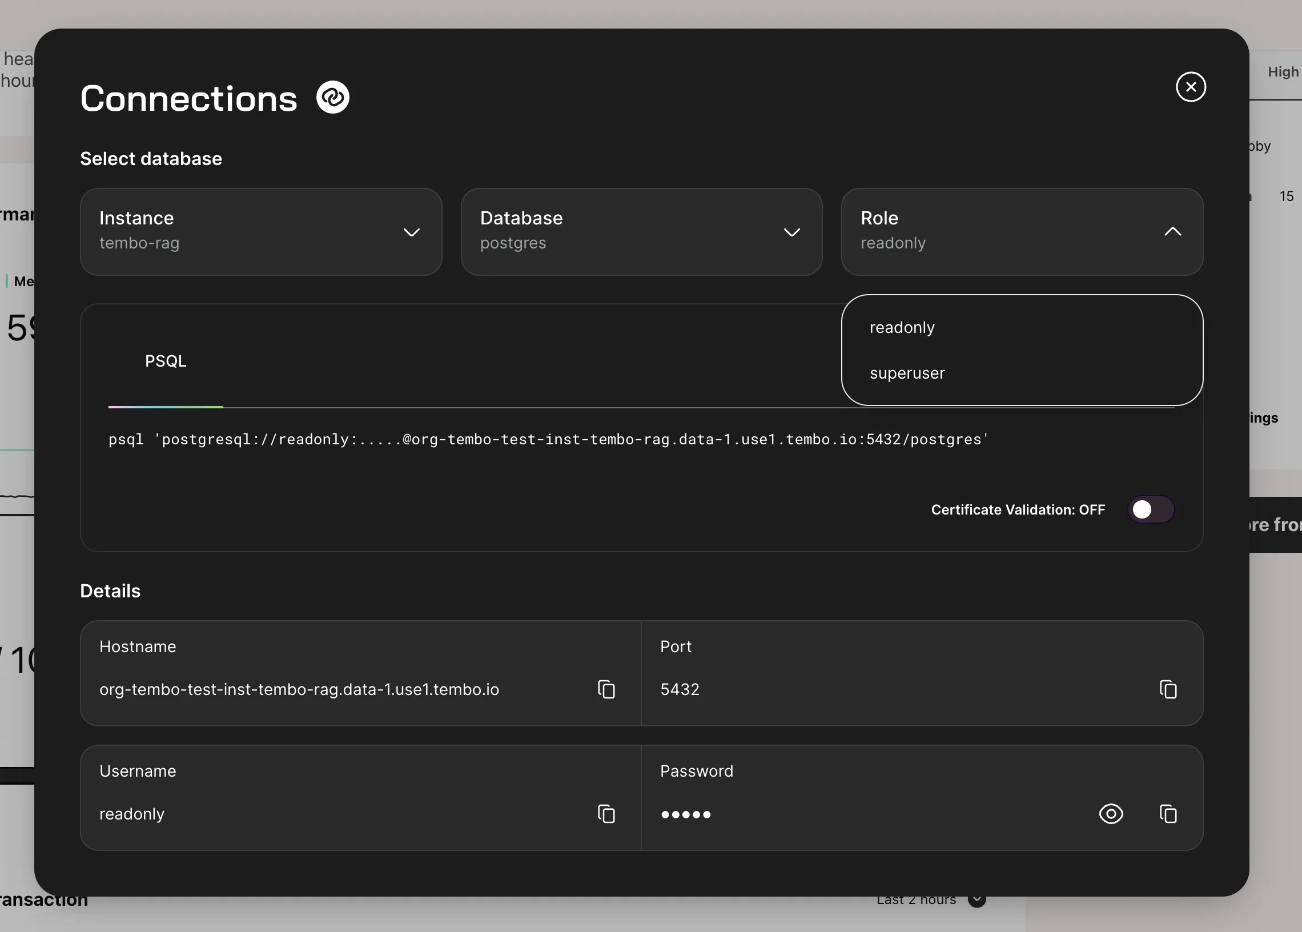The height and width of the screenshot is (932, 1302).
Task: Copy the Password value
Action: click(1168, 814)
